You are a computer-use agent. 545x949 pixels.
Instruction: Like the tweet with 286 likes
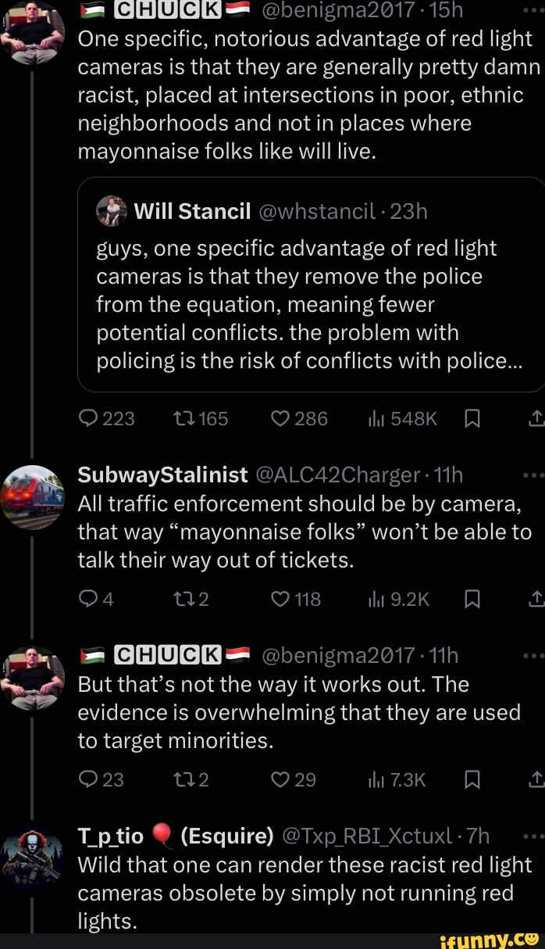tap(280, 419)
